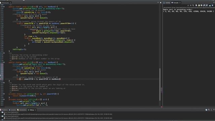This screenshot has width=215, height=121.
Task: Close the Driver.java editor tab
Action: pyautogui.click(x=10, y=3)
